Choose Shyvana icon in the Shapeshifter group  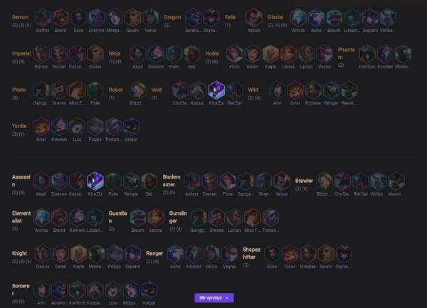[344, 253]
